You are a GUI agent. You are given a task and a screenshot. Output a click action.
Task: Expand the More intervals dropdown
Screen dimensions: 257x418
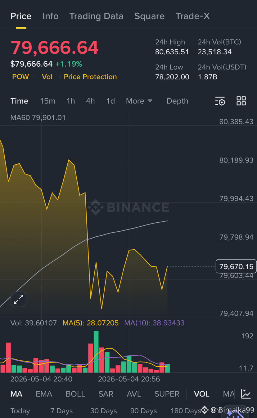pos(139,101)
